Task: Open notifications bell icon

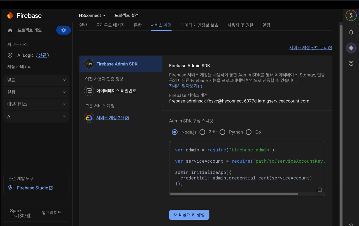Action: (x=351, y=32)
